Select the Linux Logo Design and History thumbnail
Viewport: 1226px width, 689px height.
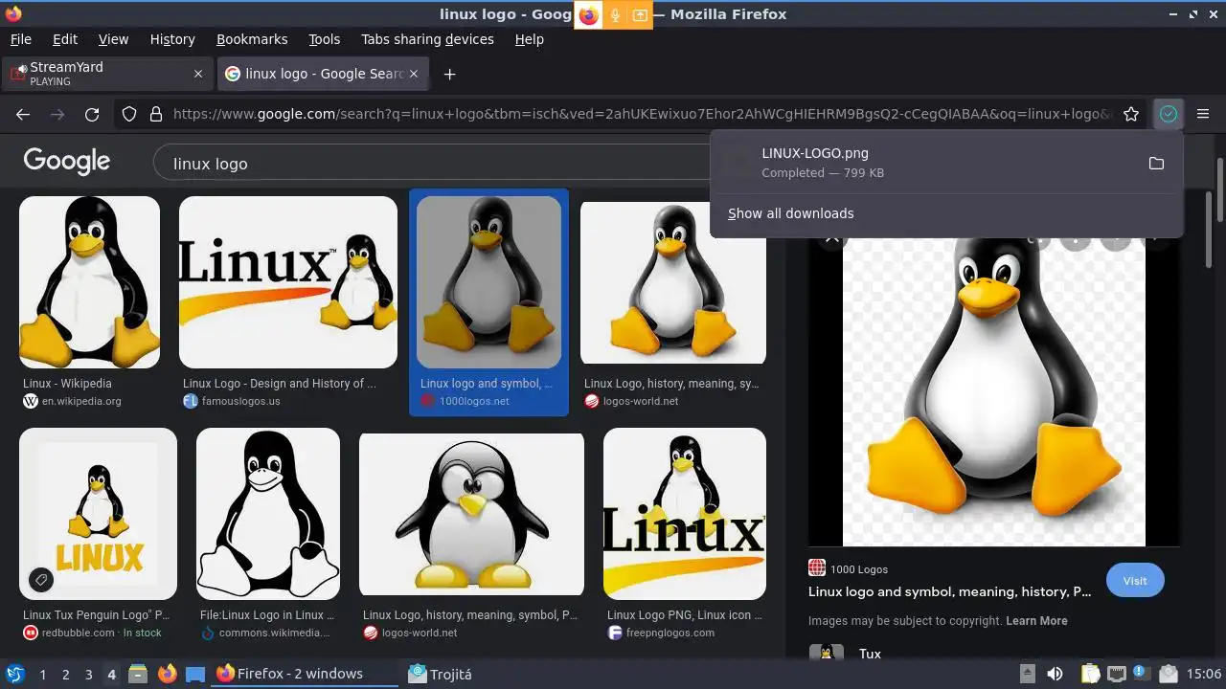[x=288, y=282]
